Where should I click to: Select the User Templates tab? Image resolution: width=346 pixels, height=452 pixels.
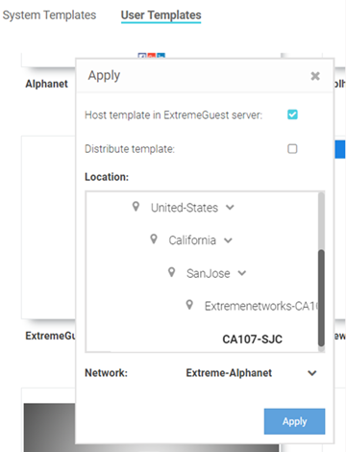coord(161,15)
